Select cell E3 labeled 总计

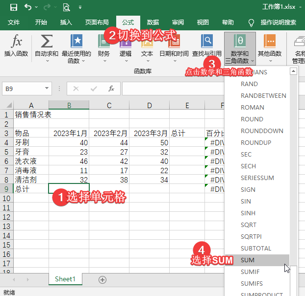187,133
